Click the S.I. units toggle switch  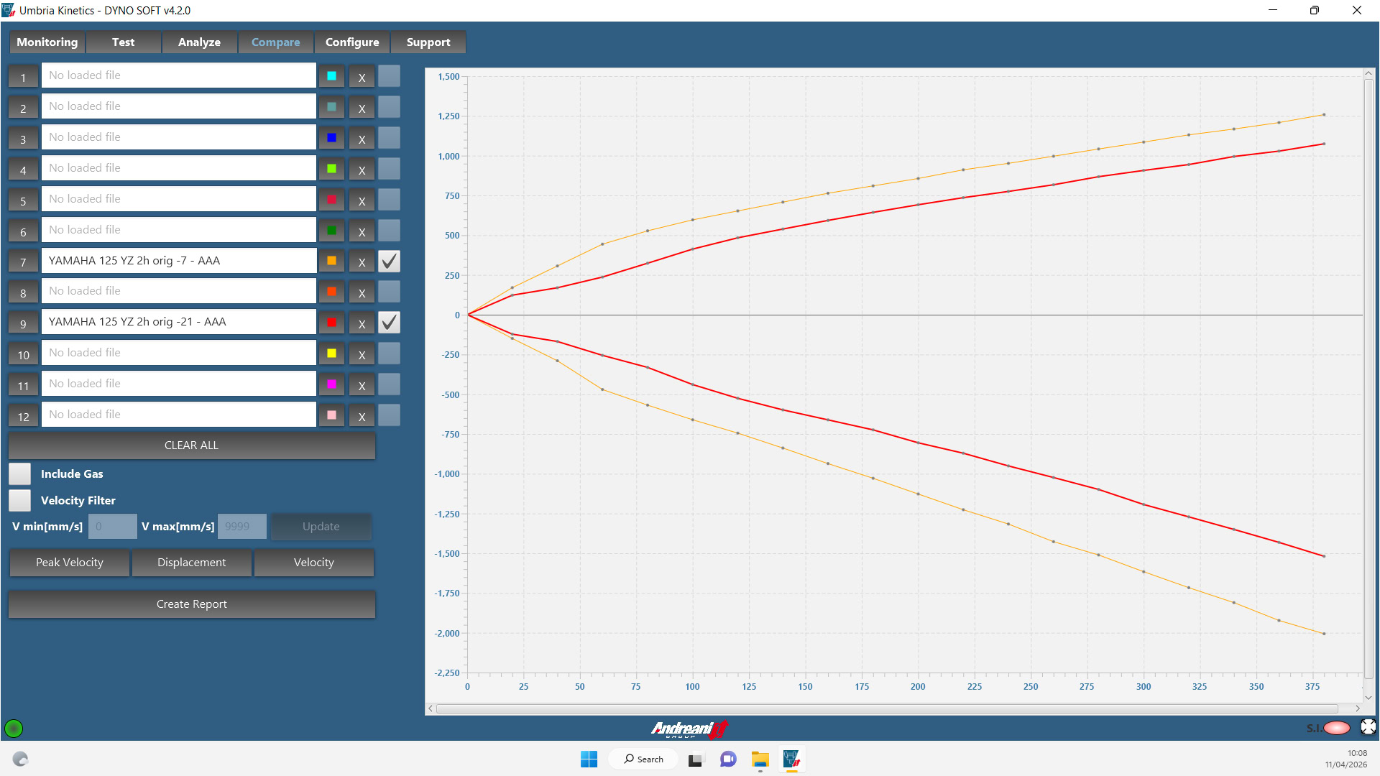click(1336, 728)
